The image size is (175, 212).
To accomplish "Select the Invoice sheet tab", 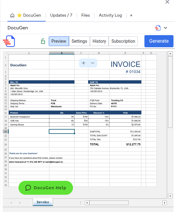I will [x=43, y=202].
